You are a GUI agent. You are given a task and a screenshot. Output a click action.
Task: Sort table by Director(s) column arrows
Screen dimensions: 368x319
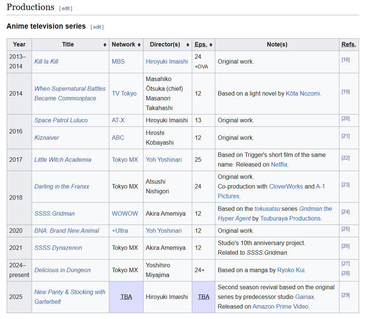coord(187,45)
